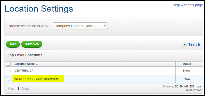Screen dimensions: 205x96
Task: Sort by Location Name column header
Action: (x=25, y=64)
